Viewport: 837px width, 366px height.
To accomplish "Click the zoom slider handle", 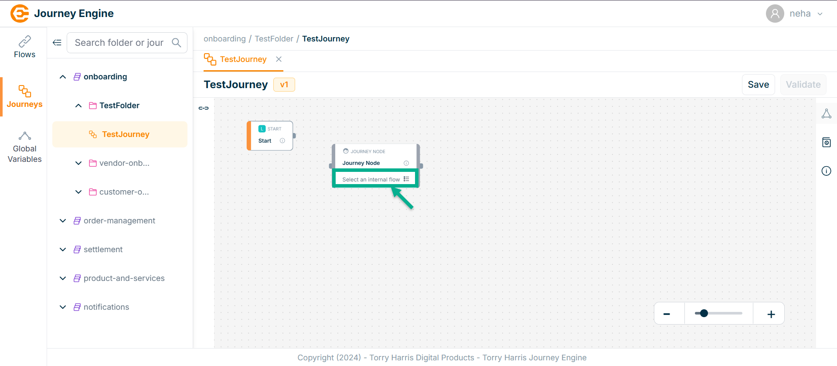I will (704, 313).
